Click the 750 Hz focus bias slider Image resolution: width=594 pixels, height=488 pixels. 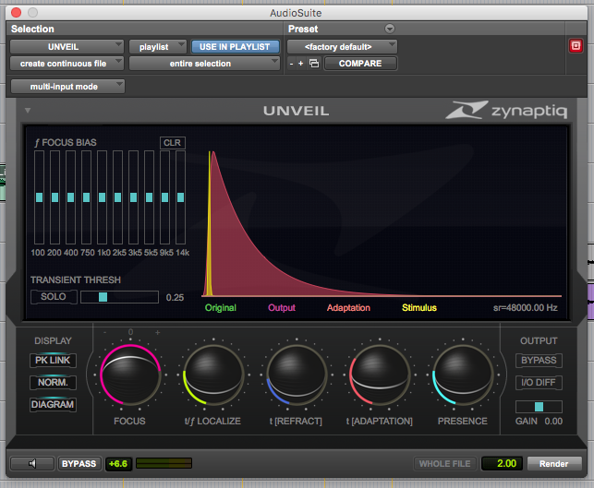[86, 197]
